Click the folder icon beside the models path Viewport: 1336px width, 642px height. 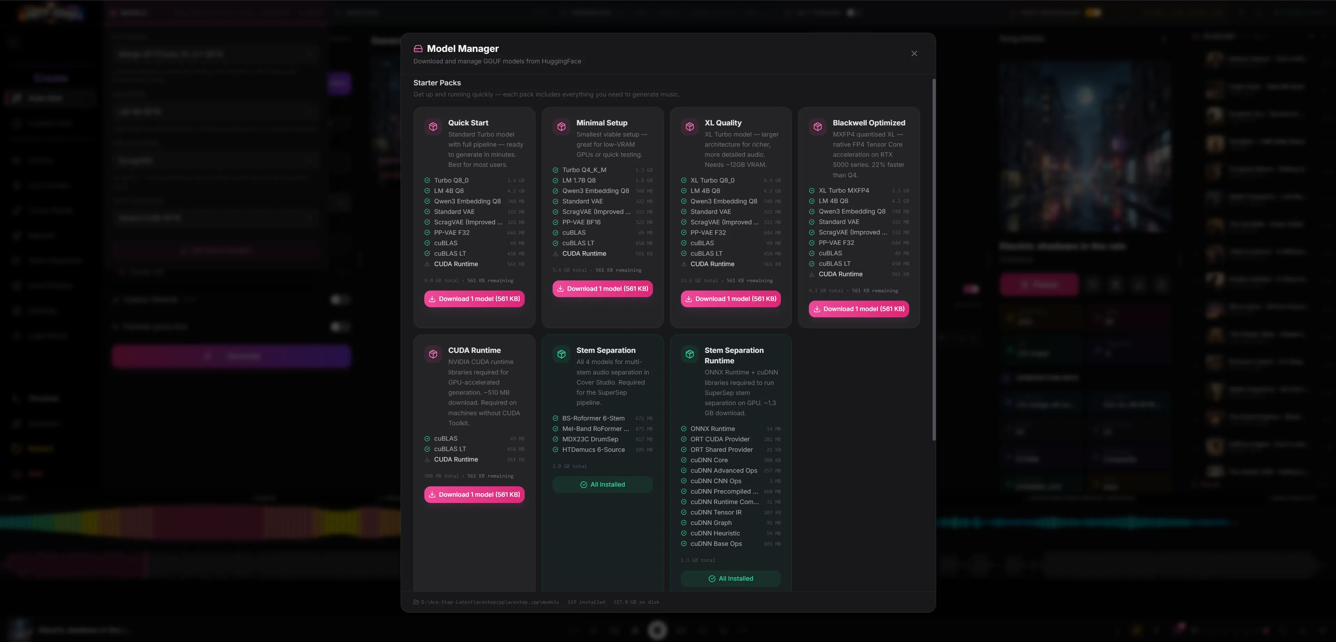click(x=416, y=602)
